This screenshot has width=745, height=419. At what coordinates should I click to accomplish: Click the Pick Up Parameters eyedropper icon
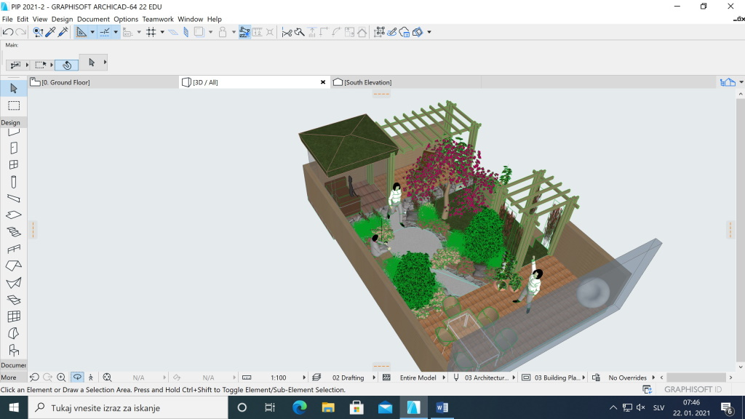50,32
